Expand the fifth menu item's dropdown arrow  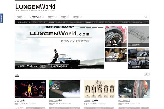click(81, 17)
